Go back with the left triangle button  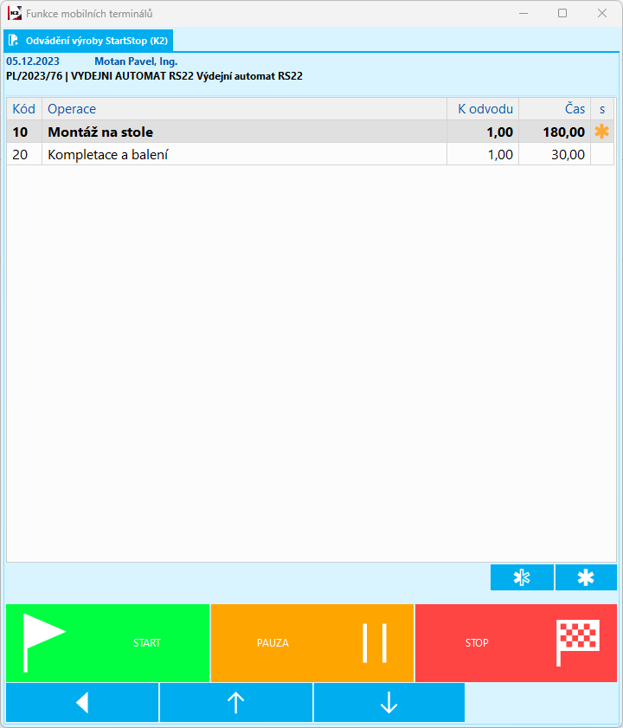pyautogui.click(x=82, y=703)
